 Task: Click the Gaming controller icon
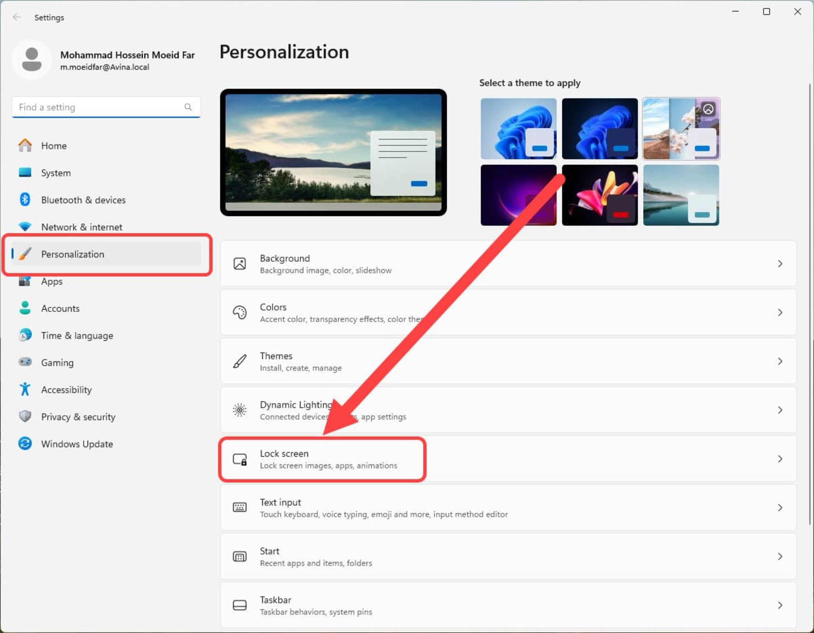click(x=25, y=362)
